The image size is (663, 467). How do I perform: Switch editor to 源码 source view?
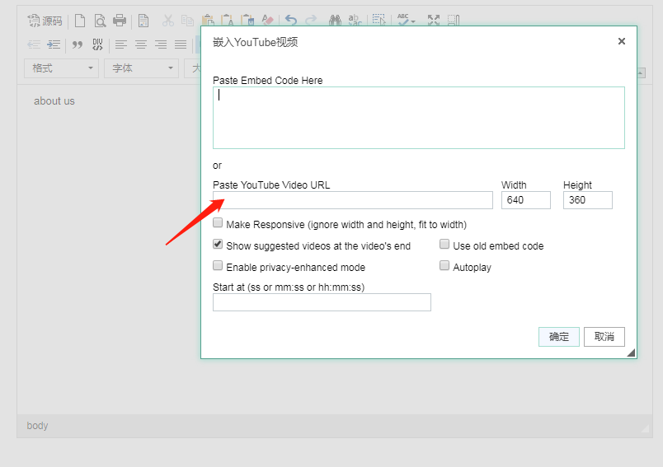[45, 21]
